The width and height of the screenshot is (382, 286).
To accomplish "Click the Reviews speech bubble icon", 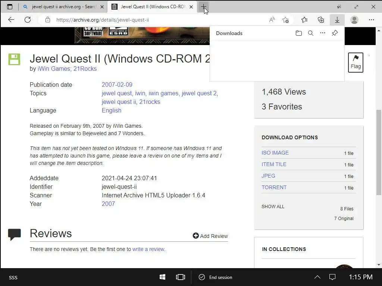I will (15, 234).
